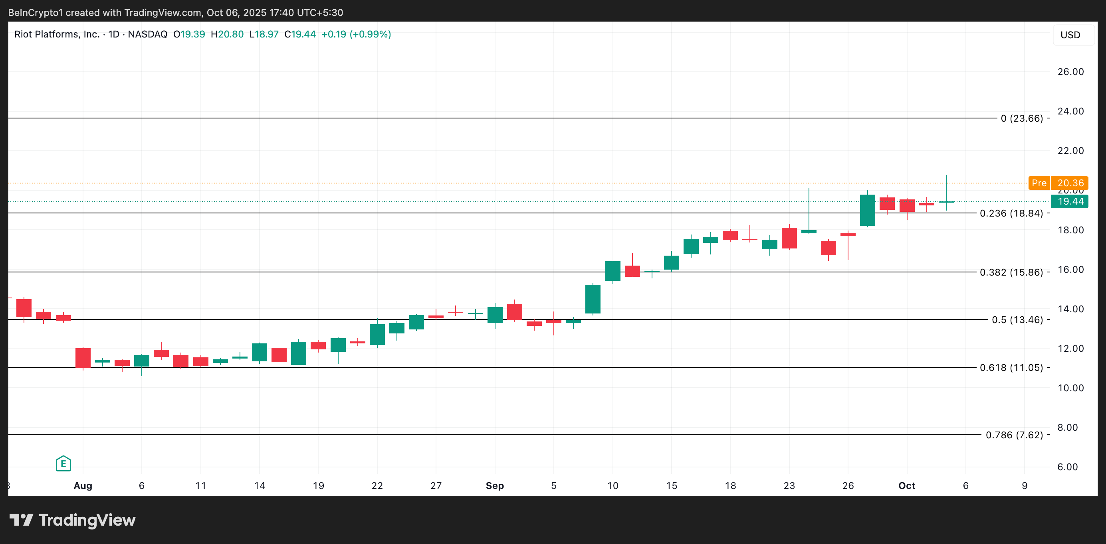
Task: Select the 0.382 (15.86) Fibonacci label
Action: [1011, 272]
